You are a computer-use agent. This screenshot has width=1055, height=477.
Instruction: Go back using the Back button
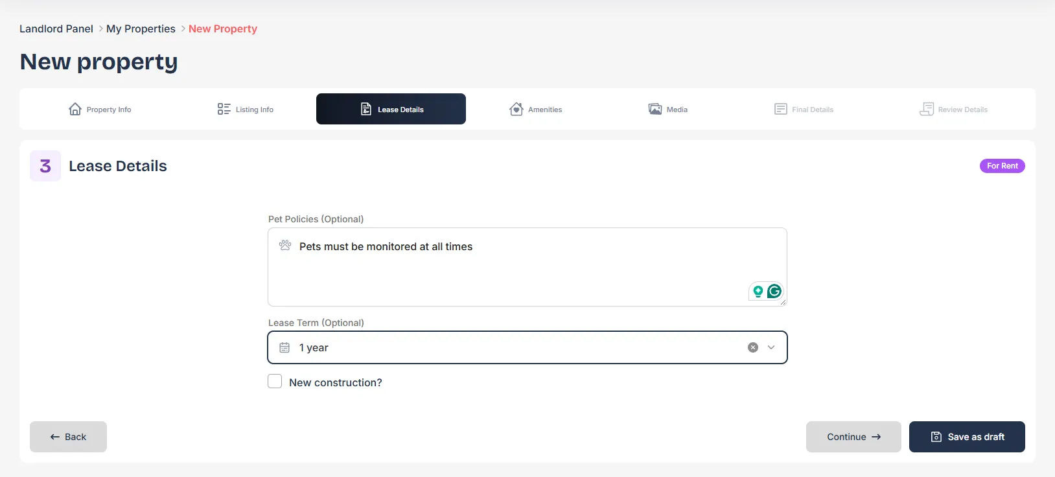pos(68,437)
